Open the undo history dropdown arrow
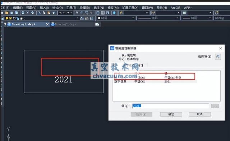Screen dimensions: 230x141 [x=64, y=13]
